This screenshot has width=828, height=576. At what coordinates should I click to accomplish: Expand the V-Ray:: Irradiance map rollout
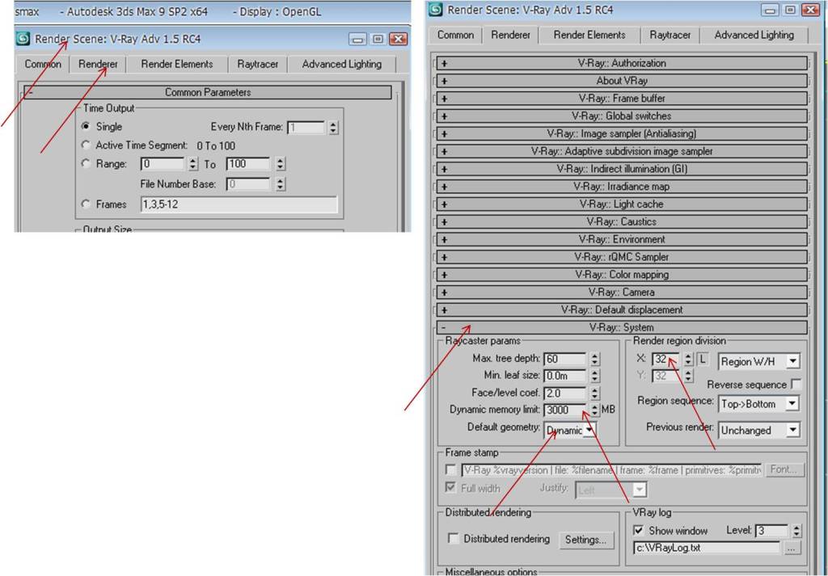coord(622,187)
